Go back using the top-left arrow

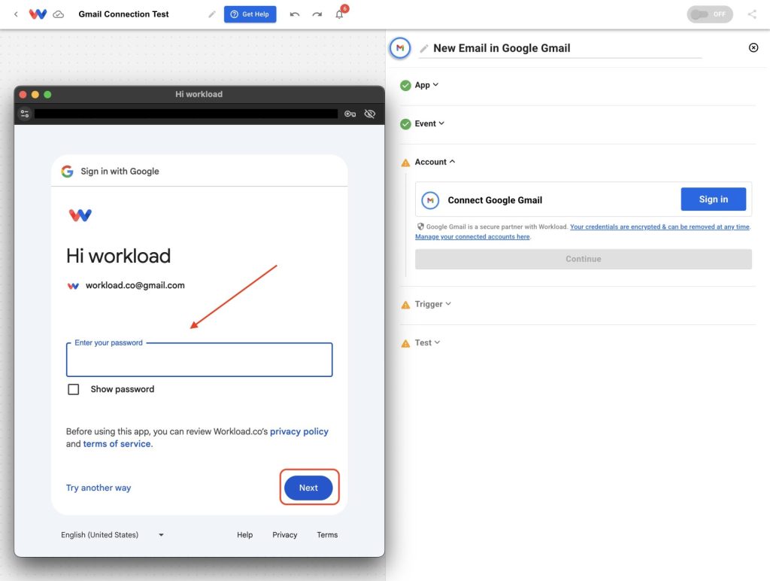(16, 14)
